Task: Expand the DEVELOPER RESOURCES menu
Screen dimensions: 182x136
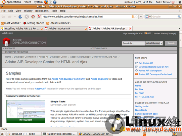Action: [16, 52]
